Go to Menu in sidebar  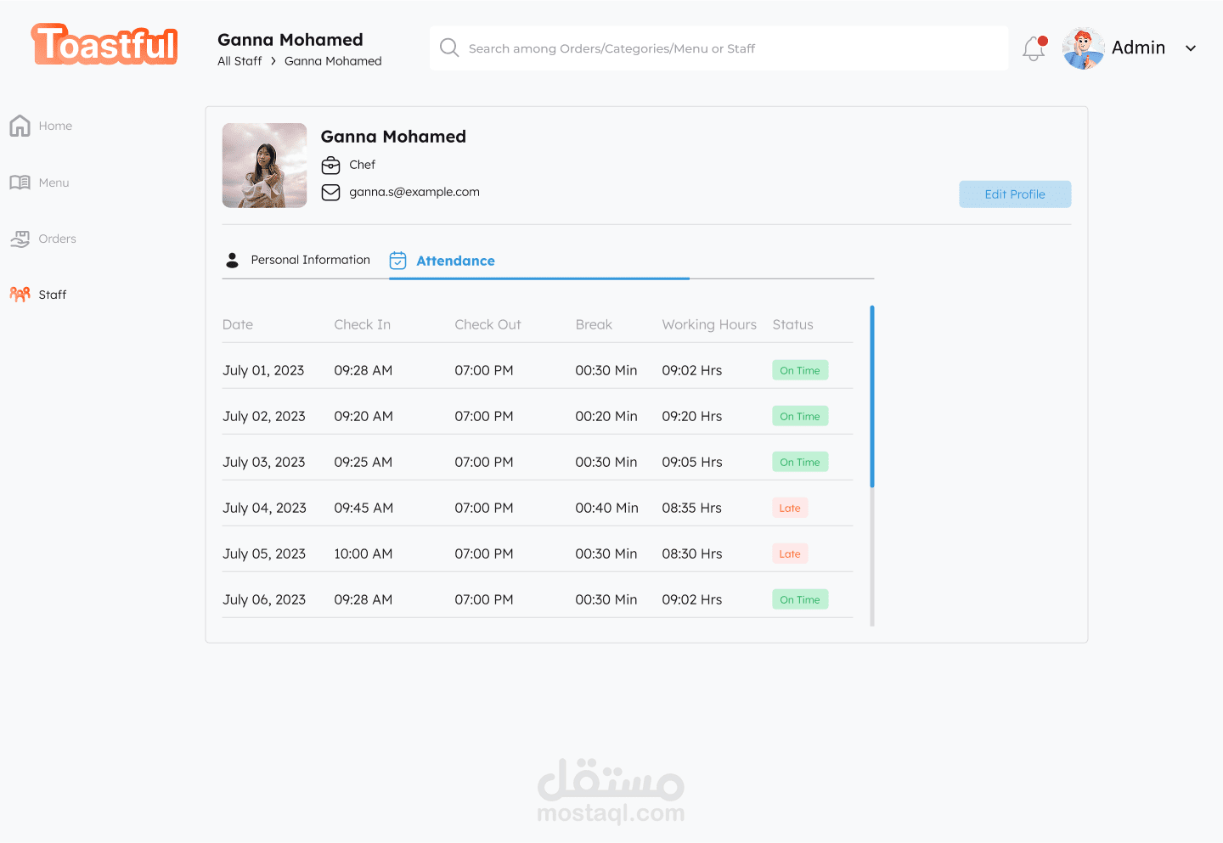point(54,183)
